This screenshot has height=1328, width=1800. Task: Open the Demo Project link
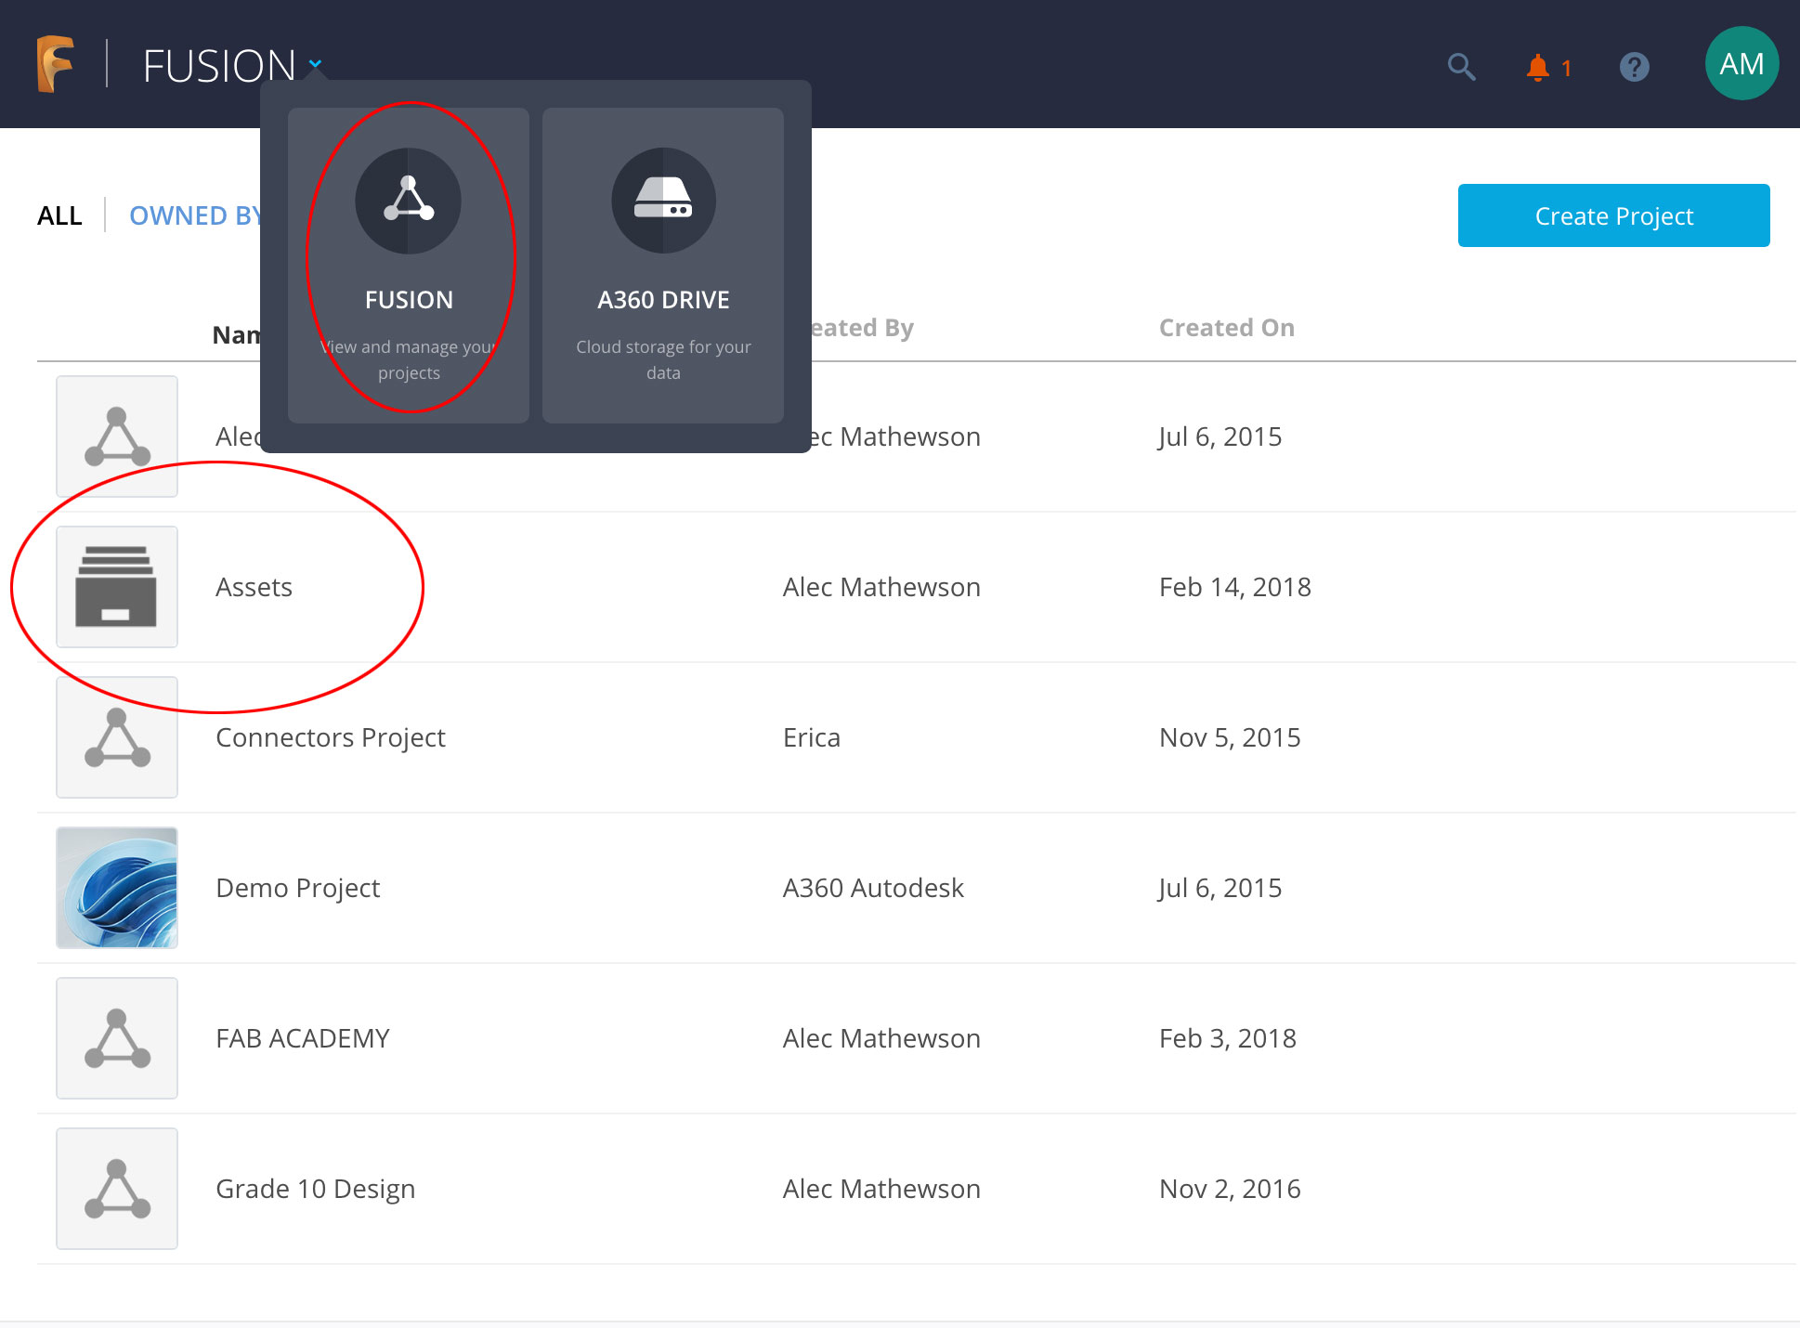tap(297, 888)
